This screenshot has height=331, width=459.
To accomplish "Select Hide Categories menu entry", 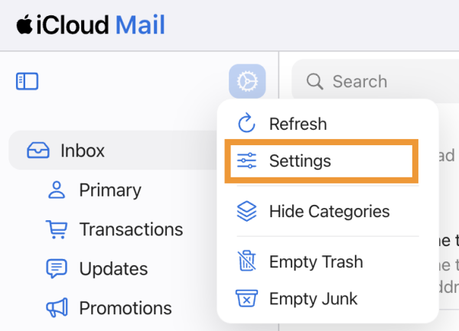I will pos(328,211).
